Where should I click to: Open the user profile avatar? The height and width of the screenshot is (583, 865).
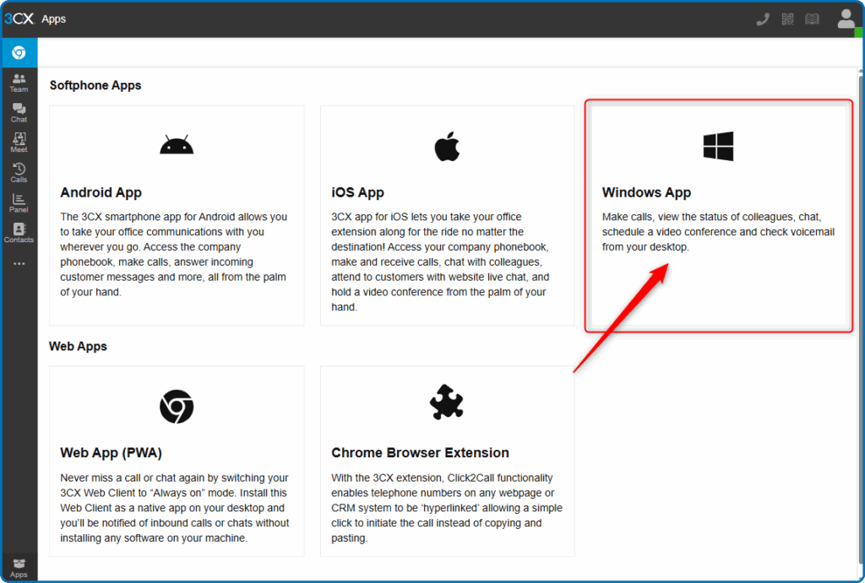pos(846,19)
